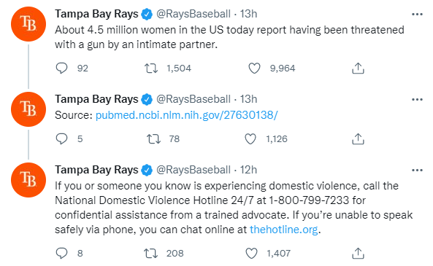Image resolution: width=433 pixels, height=266 pixels.
Task: Open more options on the 12h hotline tweet
Action: coord(417,170)
